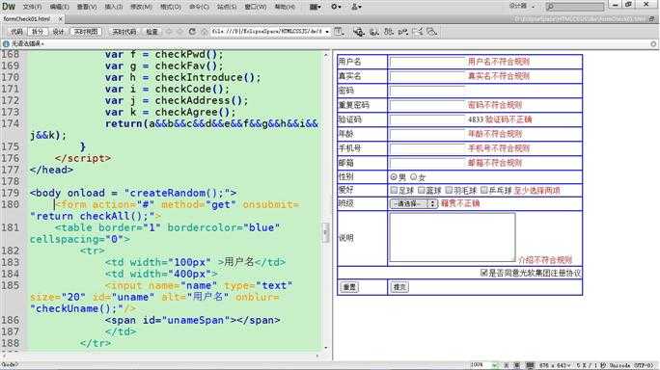Select the 男 radio button

(394, 177)
